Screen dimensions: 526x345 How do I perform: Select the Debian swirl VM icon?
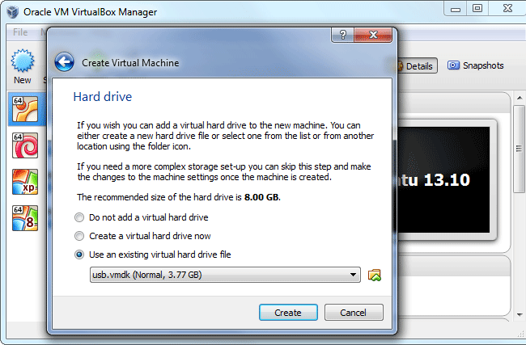25,145
